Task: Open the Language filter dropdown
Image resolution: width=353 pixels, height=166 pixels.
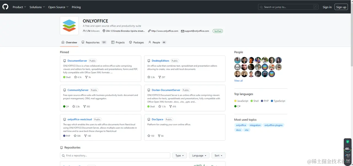Action: coord(199,156)
